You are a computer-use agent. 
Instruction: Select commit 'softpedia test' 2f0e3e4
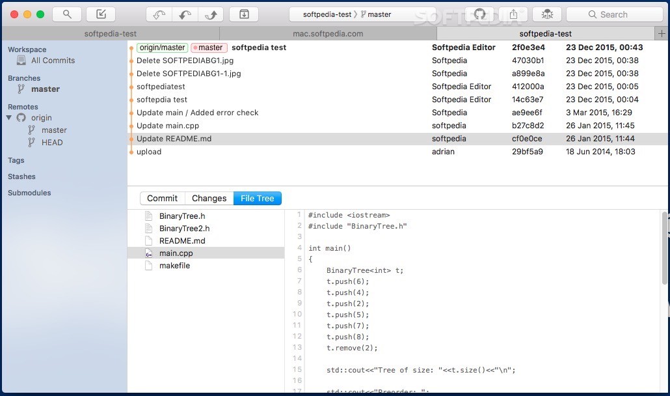(x=398, y=48)
